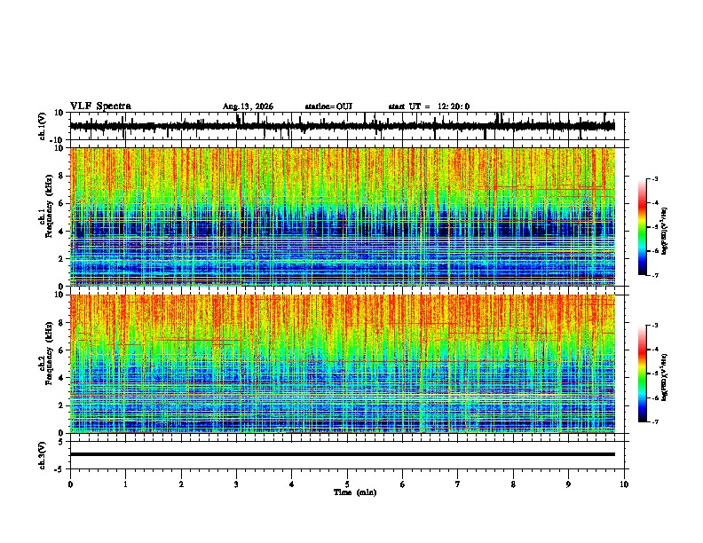Click the "-7" label on ch.1 color bar
703x543 pixels.
[654, 275]
